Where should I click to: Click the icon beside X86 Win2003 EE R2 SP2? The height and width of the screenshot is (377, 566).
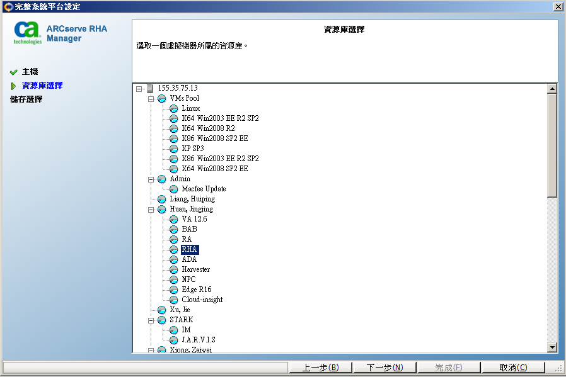pos(173,159)
